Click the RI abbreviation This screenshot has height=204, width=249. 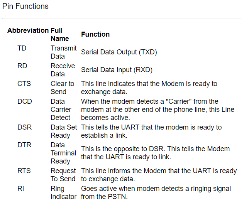click(x=20, y=189)
